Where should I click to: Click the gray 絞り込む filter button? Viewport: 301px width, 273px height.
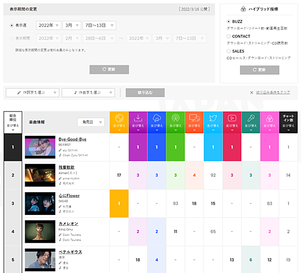[145, 93]
